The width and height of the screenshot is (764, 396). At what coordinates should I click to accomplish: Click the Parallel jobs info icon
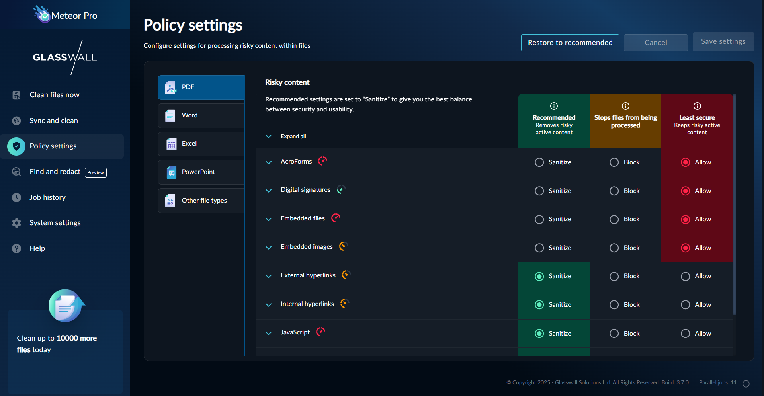coord(746,384)
